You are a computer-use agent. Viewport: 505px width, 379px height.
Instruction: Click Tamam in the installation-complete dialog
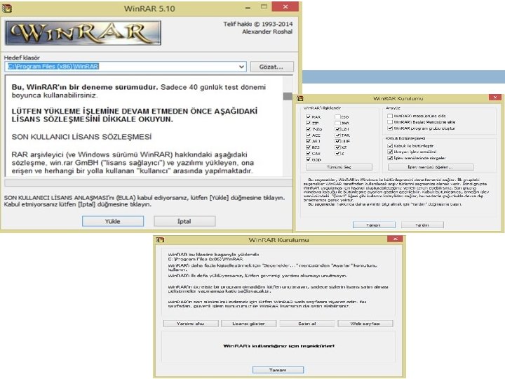tap(278, 370)
